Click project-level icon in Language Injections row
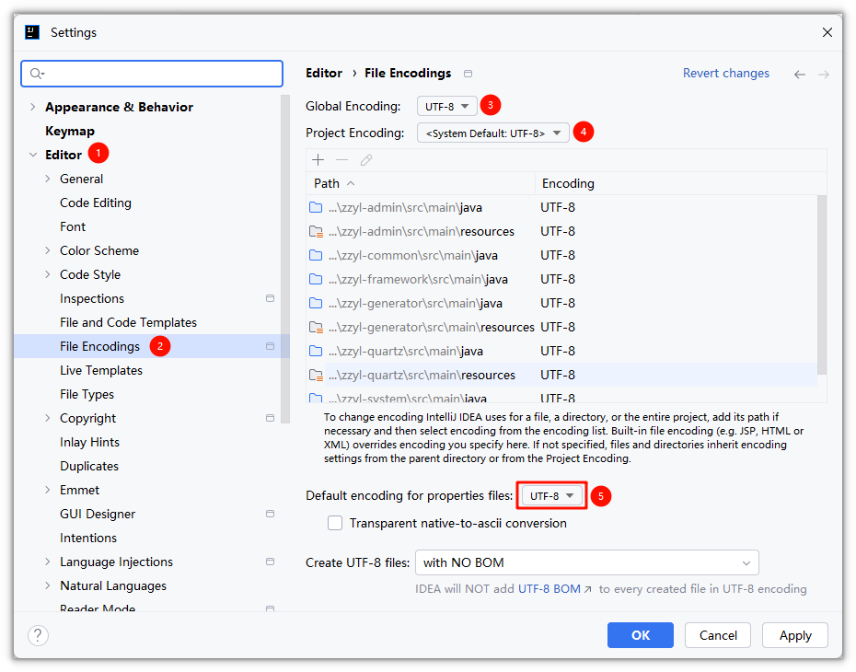 [x=270, y=562]
